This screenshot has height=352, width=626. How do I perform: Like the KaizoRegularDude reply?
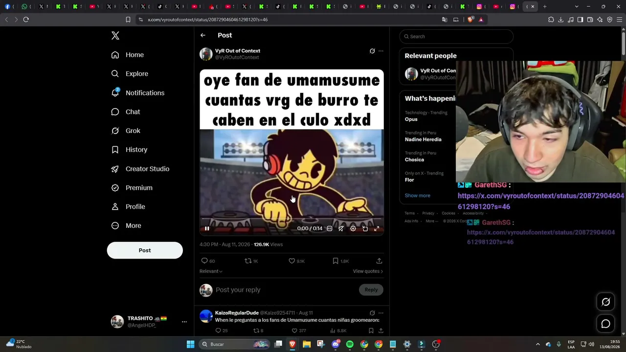tap(294, 330)
